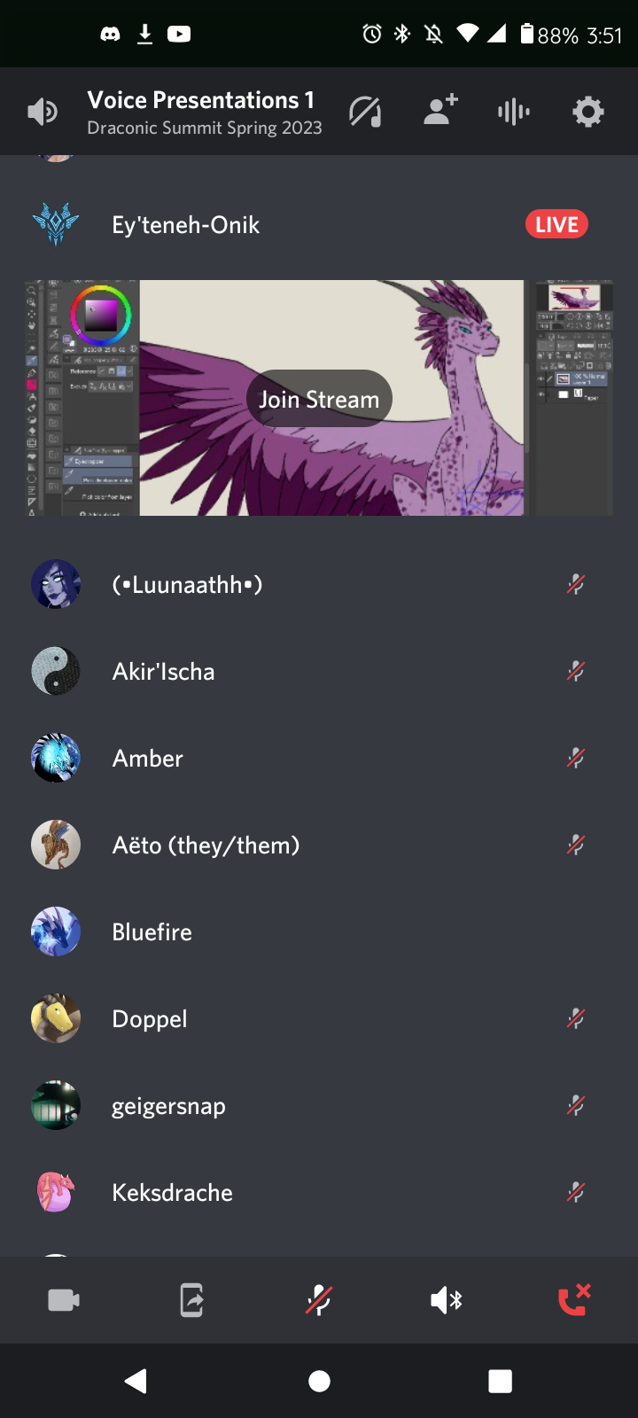
Task: Invite people with the add-user icon
Action: click(x=440, y=110)
